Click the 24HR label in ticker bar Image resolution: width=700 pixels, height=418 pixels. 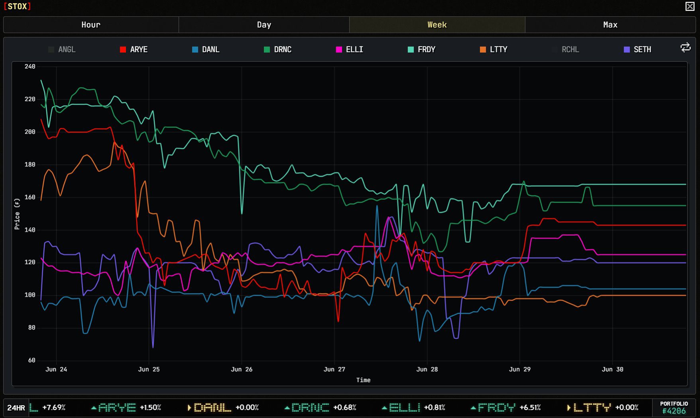coord(16,408)
